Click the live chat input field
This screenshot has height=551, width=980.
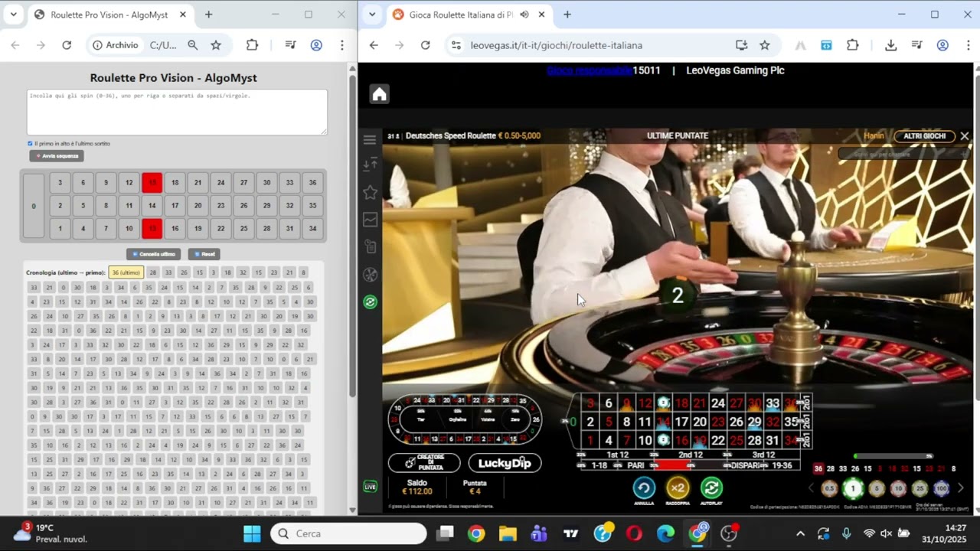click(x=903, y=154)
